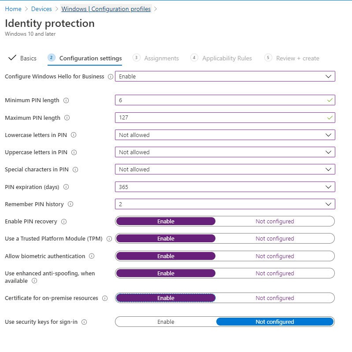Open info tooltip for Lowercase letters in PIN
Image resolution: width=352 pixels, height=352 pixels.
tap(74, 135)
